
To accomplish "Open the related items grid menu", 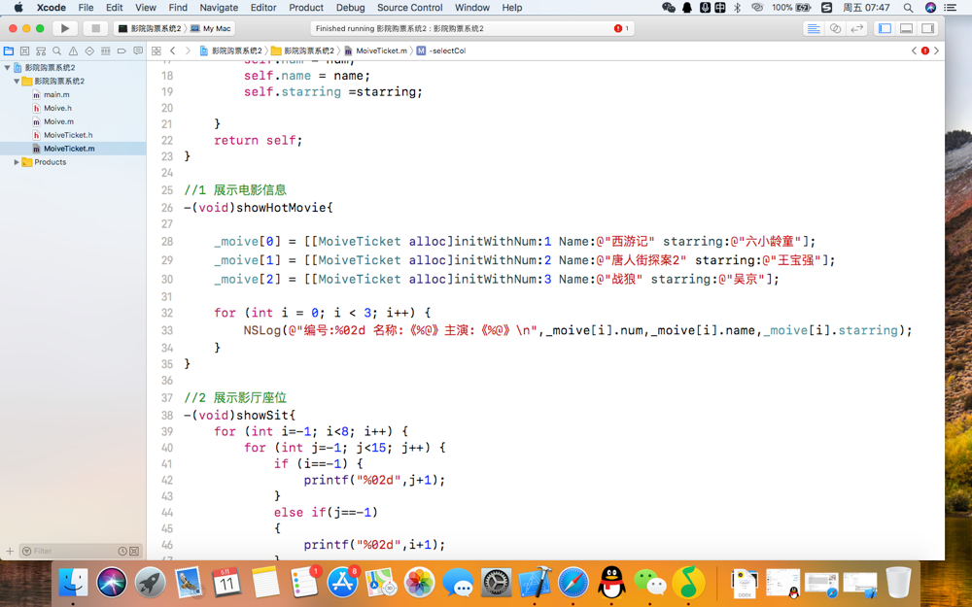I will point(156,51).
